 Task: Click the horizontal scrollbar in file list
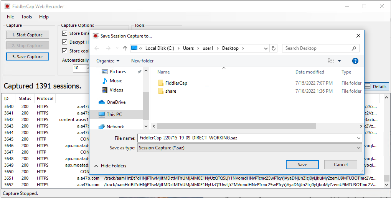(x=236, y=126)
